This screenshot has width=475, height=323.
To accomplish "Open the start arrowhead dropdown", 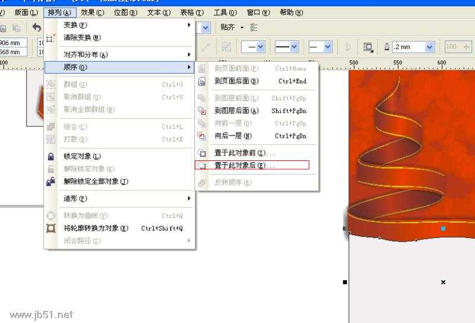I will (261, 47).
